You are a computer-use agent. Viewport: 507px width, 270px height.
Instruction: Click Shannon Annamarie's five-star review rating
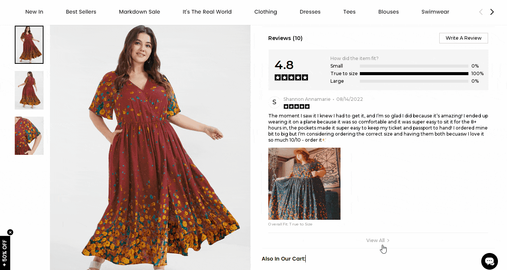point(297,106)
